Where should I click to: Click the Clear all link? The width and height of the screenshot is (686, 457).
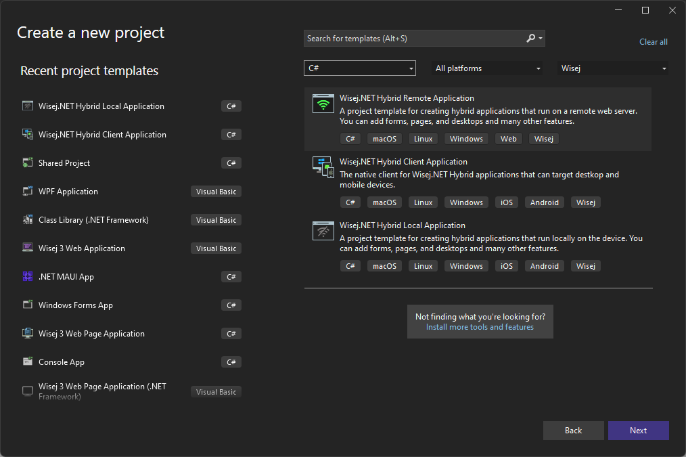coord(653,41)
